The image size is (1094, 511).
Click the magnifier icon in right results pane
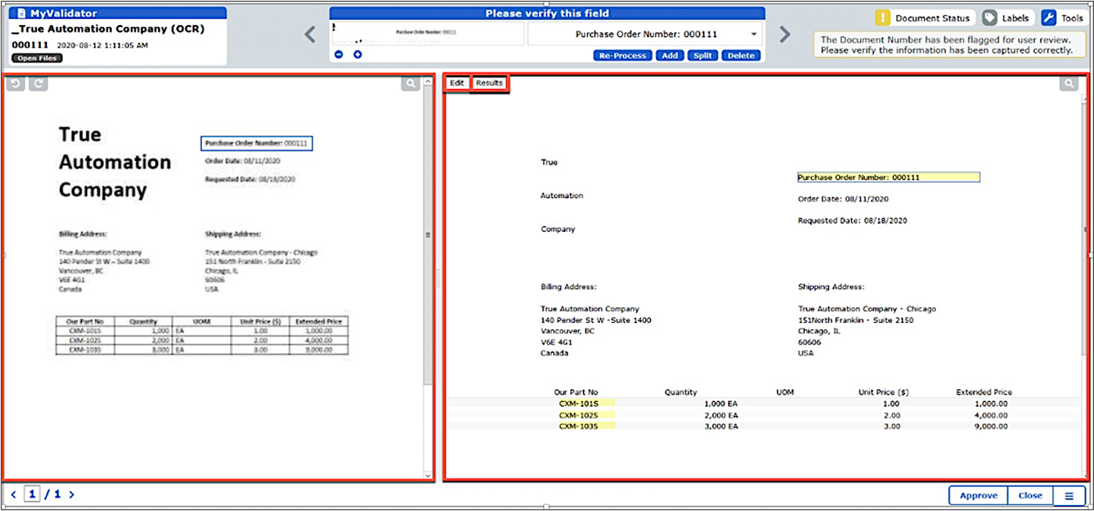[x=1068, y=84]
